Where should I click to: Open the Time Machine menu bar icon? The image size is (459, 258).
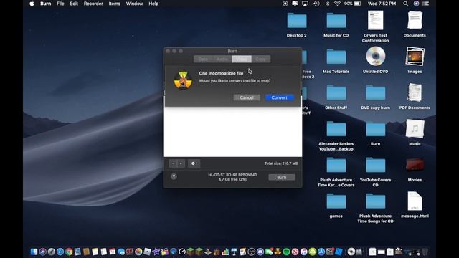pos(316,4)
